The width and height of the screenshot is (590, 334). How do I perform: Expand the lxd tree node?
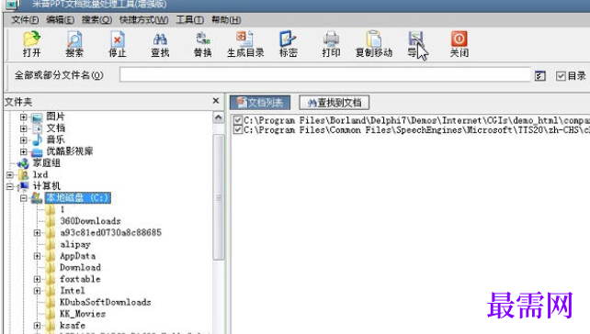pos(10,175)
